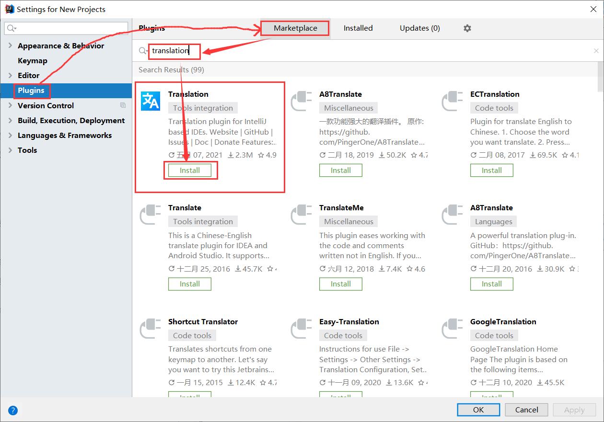Open the GoogleTranslation plugin title
Viewport: 604px width, 422px height.
coord(503,321)
